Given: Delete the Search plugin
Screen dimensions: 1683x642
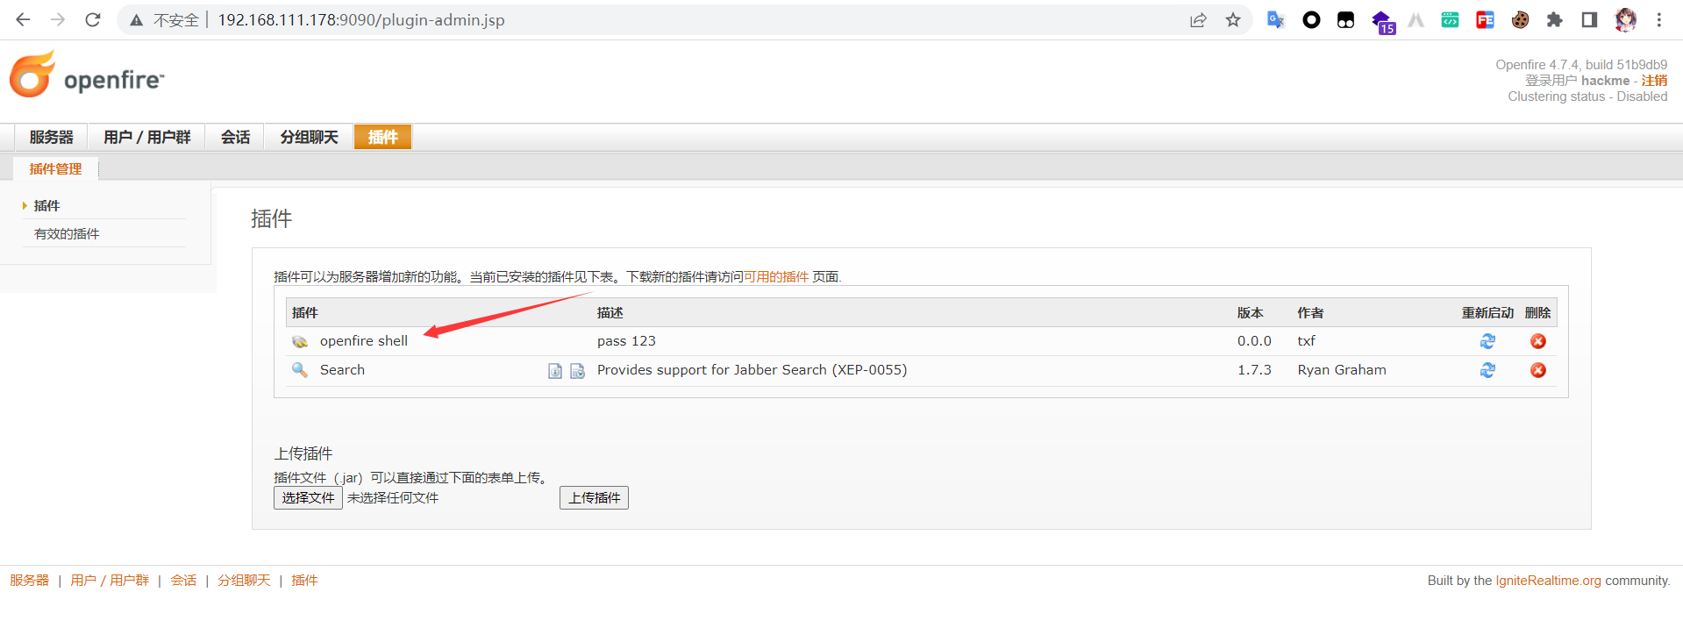Looking at the screenshot, I should pos(1538,370).
